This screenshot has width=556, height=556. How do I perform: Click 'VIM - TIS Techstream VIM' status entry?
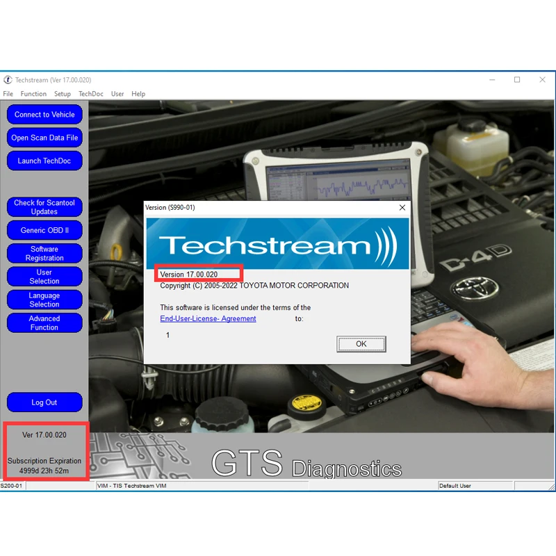(131, 485)
